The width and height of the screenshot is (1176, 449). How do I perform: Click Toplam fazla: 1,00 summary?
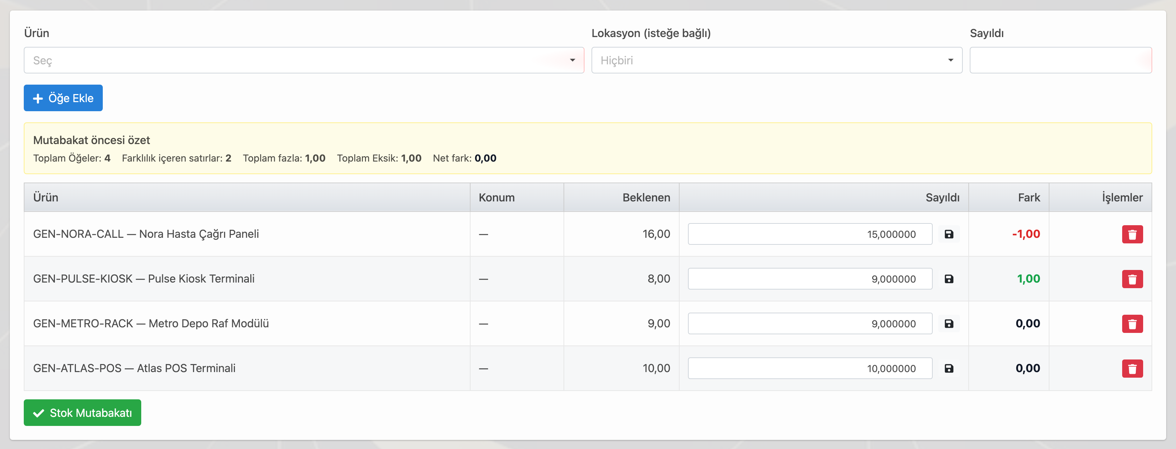[x=284, y=158]
